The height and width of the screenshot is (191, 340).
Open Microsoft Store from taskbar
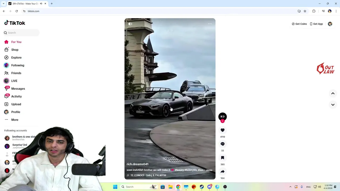tap(163, 187)
